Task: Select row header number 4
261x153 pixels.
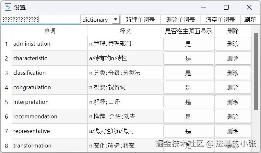Action: click(6, 87)
